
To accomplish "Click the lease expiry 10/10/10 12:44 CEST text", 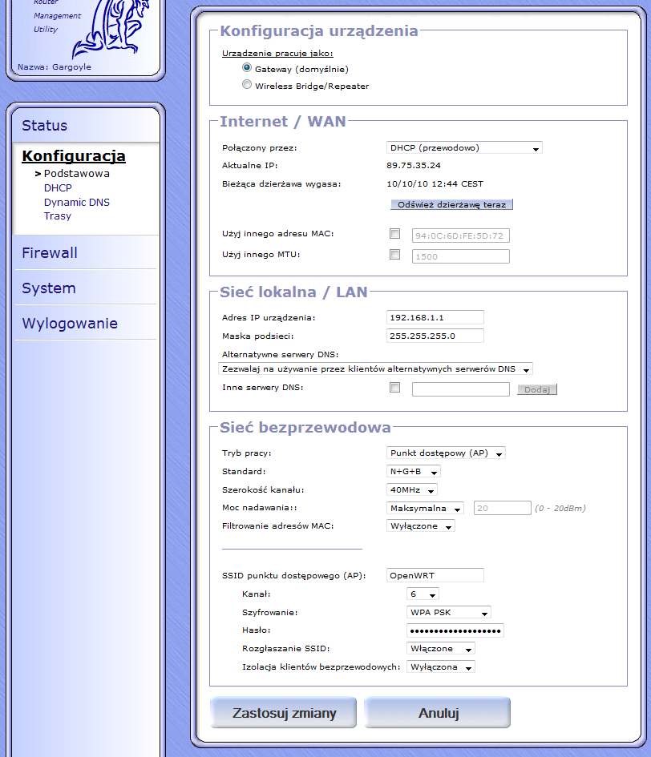I will click(435, 184).
